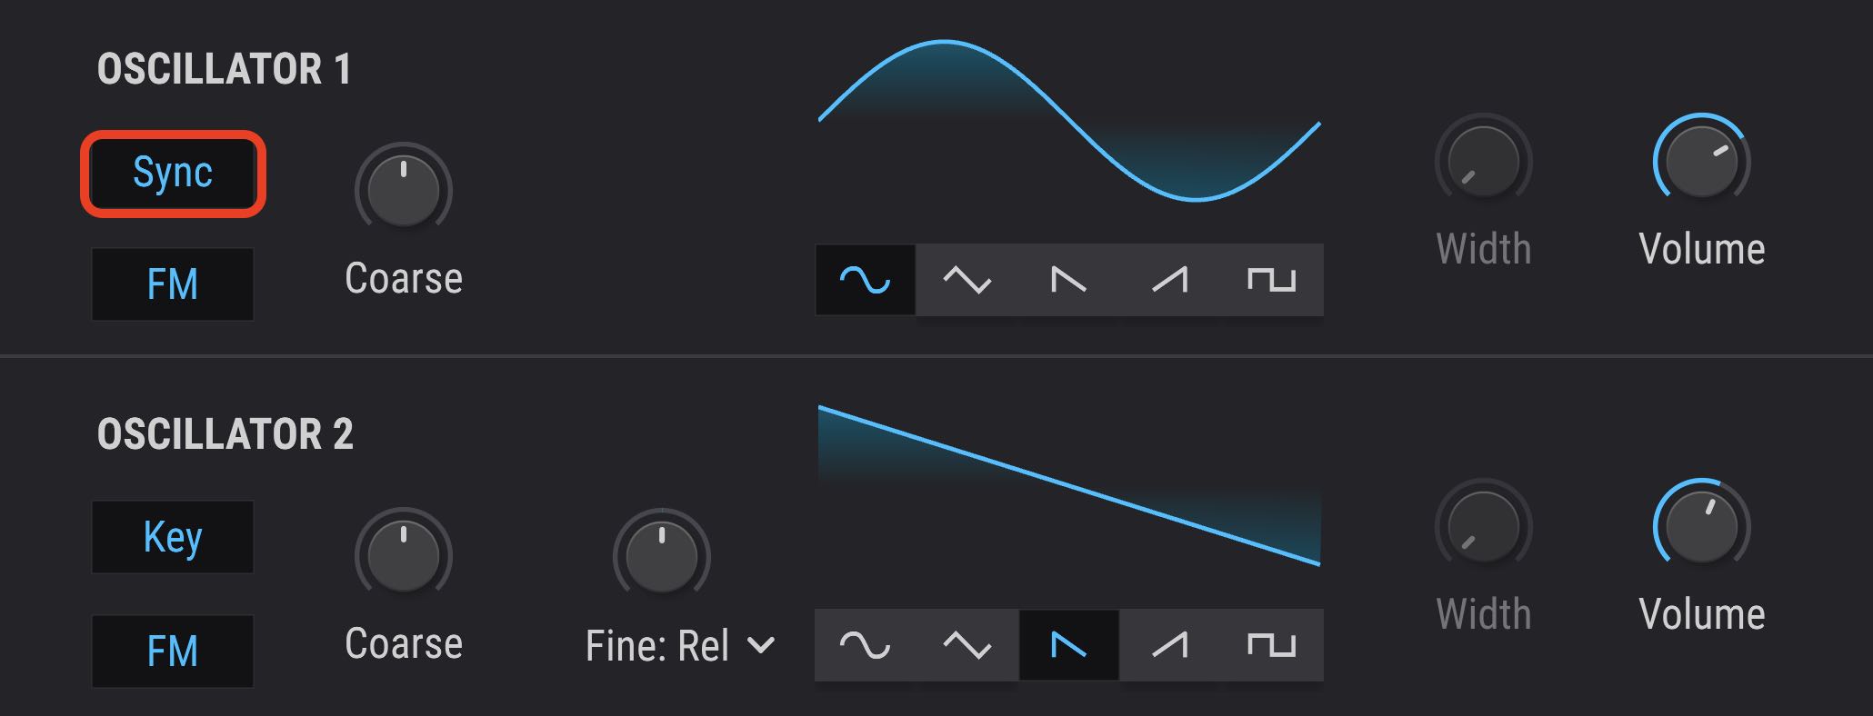Image resolution: width=1873 pixels, height=716 pixels.
Task: Click Oscillator 1 Width knob
Action: click(1483, 163)
